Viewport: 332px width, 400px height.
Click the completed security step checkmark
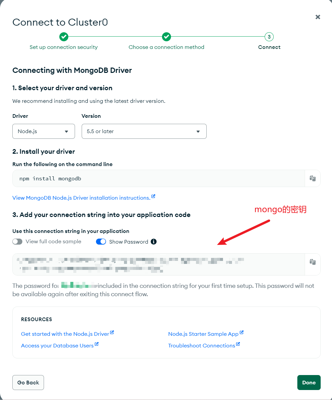coord(64,37)
